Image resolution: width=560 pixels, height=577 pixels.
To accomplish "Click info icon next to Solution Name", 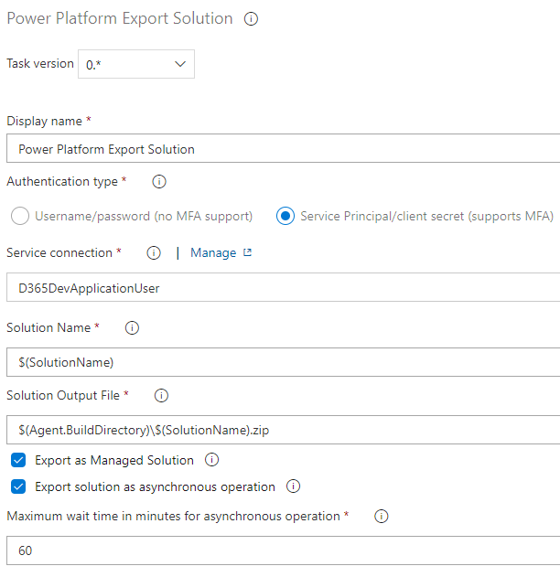I will [132, 327].
